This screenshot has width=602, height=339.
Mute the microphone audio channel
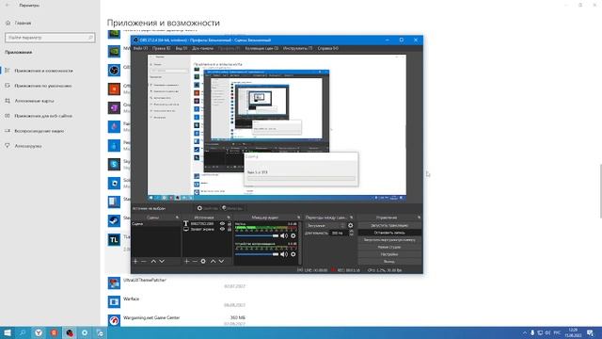tap(284, 235)
